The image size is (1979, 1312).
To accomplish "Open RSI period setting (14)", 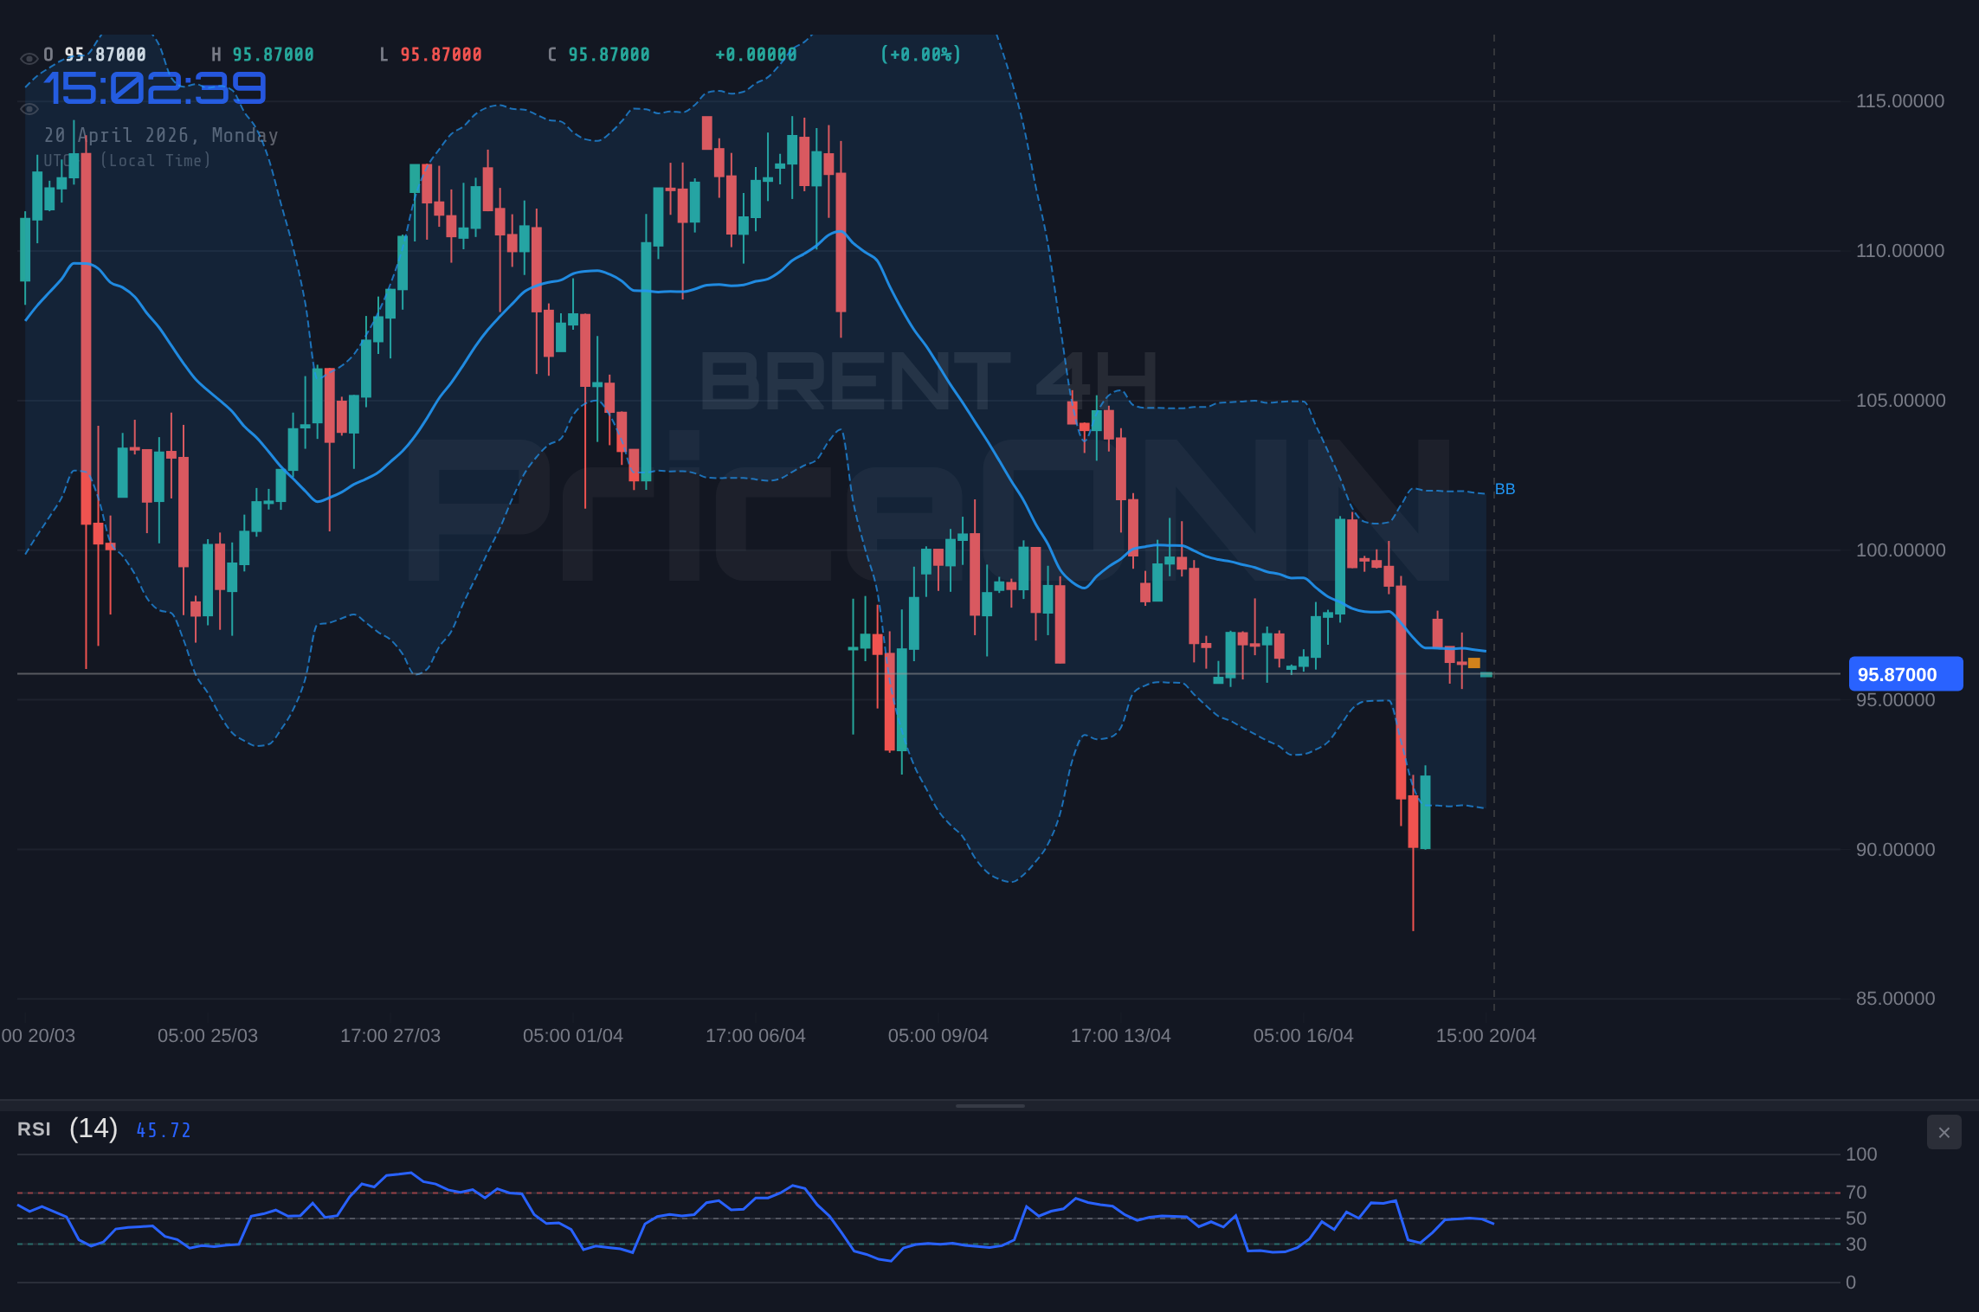I will coord(93,1129).
